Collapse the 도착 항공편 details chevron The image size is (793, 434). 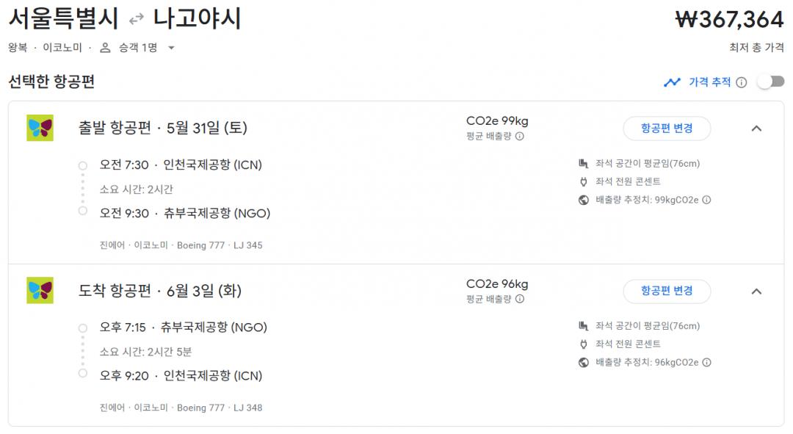[756, 292]
